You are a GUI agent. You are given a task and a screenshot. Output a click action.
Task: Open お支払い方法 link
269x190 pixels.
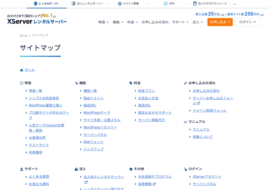click(x=148, y=98)
